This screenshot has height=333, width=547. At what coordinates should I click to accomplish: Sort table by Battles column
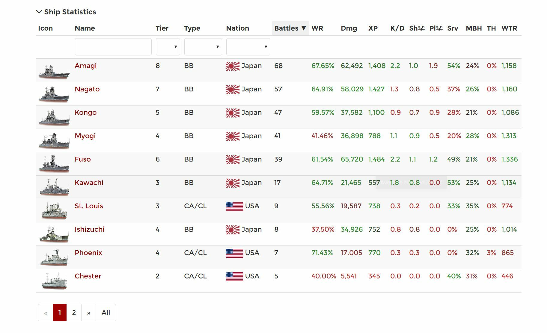click(x=290, y=28)
